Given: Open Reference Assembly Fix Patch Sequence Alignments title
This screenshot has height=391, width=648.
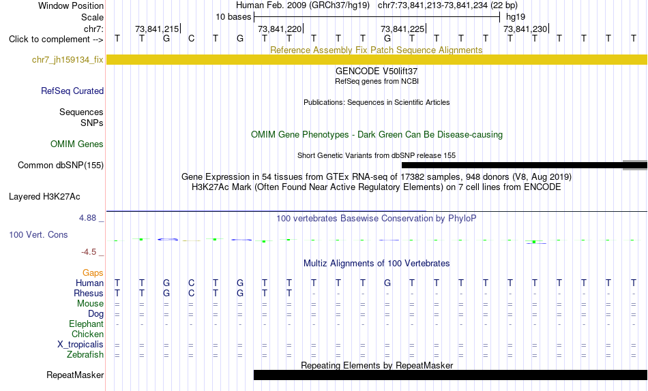Looking at the screenshot, I should (x=376, y=50).
